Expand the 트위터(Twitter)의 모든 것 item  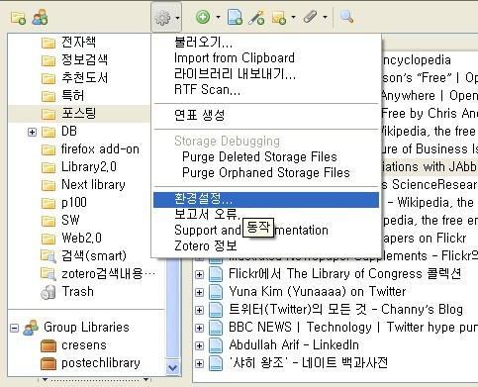(x=199, y=310)
